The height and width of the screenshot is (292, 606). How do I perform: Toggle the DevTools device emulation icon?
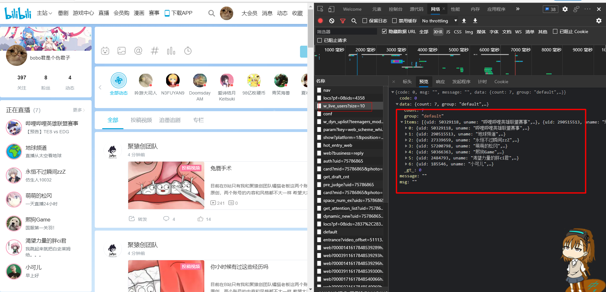pyautogui.click(x=331, y=9)
